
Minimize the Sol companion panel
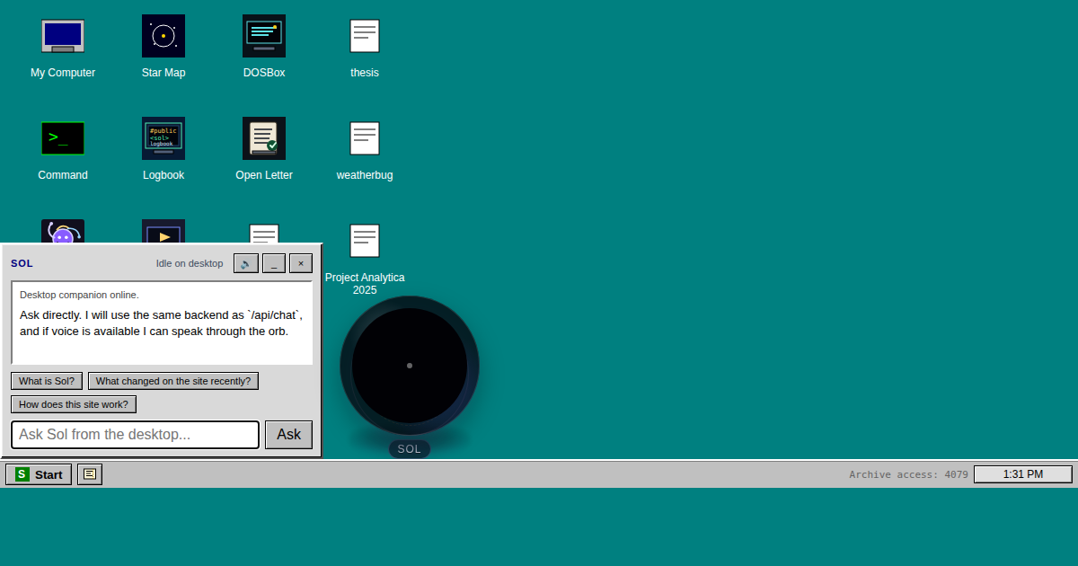point(274,263)
